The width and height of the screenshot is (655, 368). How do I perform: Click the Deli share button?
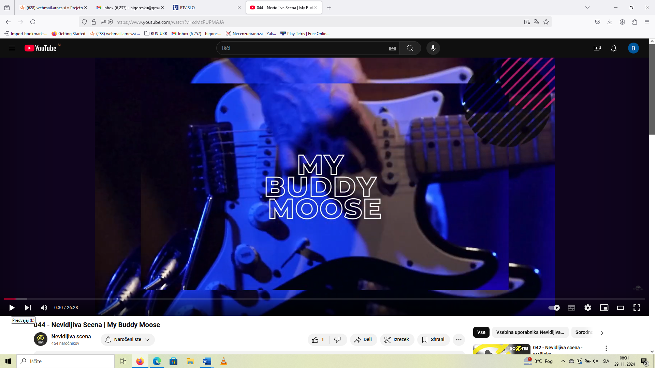tap(363, 339)
